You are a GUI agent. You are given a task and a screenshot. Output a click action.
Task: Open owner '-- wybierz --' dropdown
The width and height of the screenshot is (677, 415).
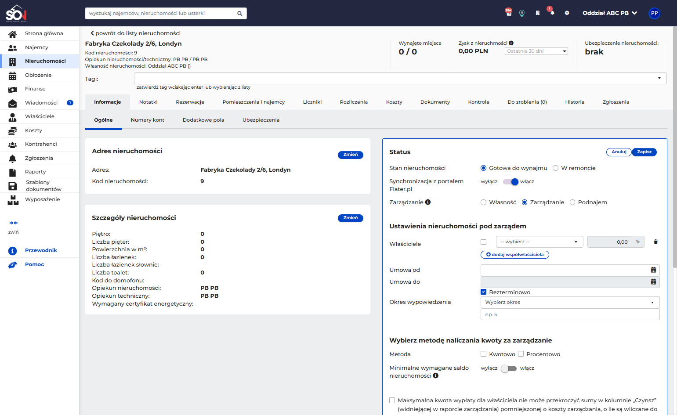coord(539,242)
